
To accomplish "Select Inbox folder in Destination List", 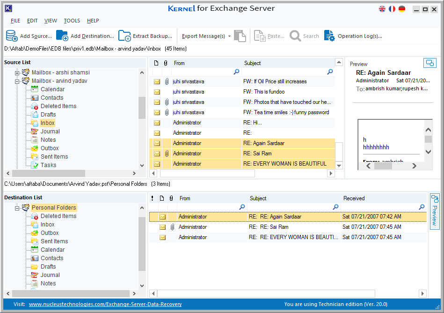I will click(47, 225).
